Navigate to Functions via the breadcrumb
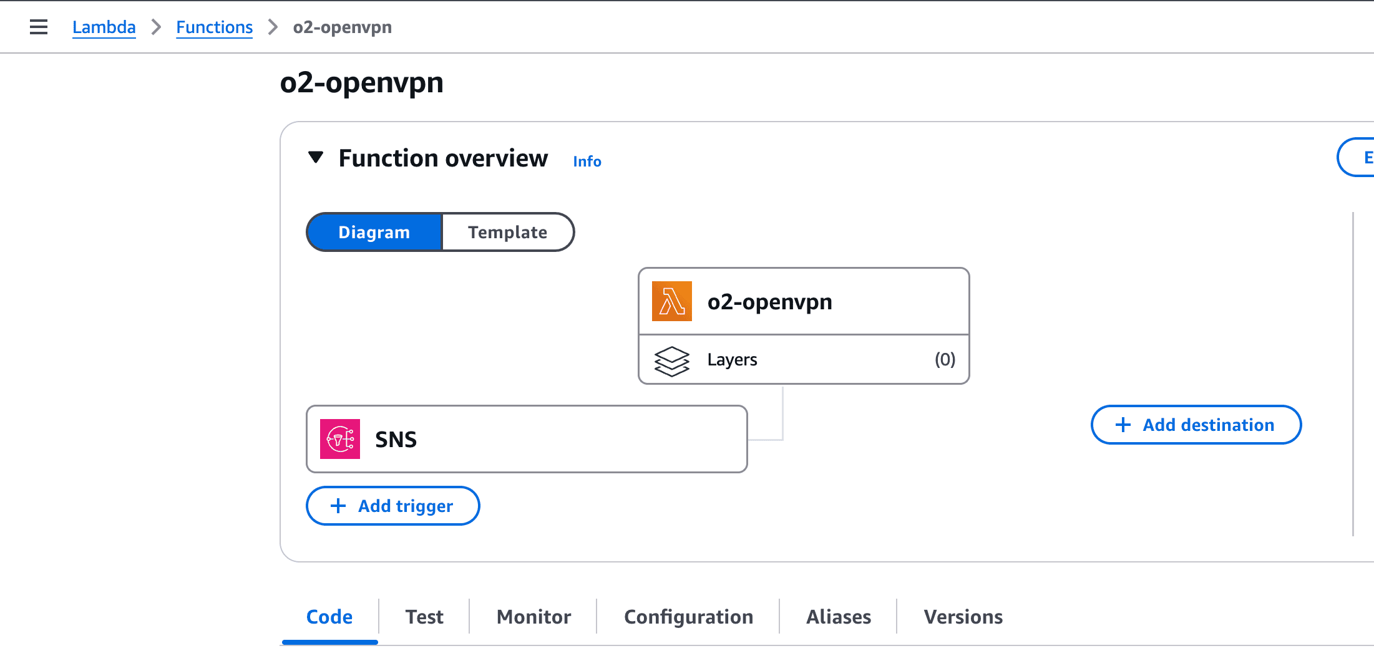This screenshot has height=666, width=1374. (214, 27)
